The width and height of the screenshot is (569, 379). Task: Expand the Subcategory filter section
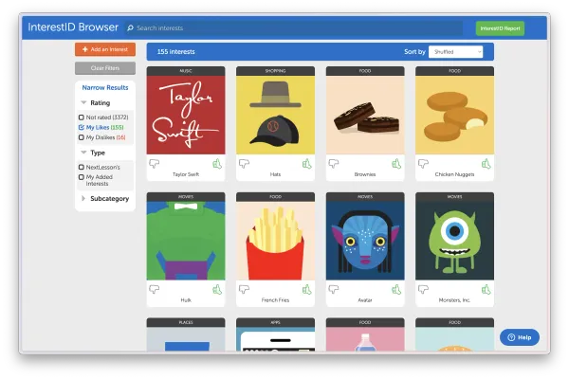coord(83,198)
